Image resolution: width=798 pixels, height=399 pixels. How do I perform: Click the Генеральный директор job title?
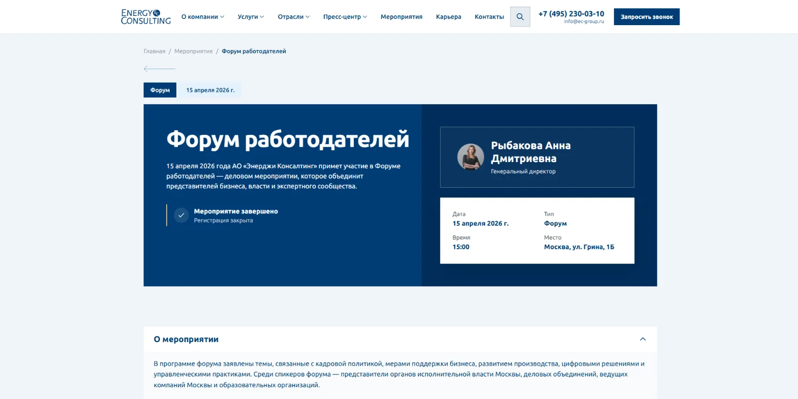point(523,171)
